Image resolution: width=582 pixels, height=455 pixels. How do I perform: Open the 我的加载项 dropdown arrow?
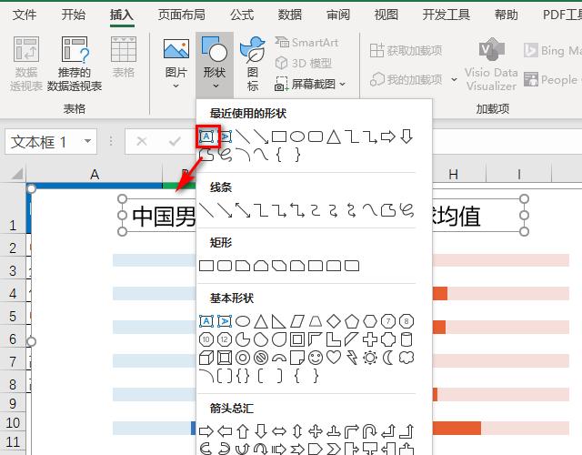[454, 79]
